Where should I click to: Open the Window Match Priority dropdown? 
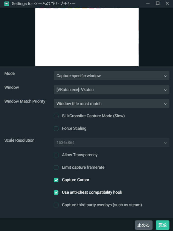[x=111, y=104]
